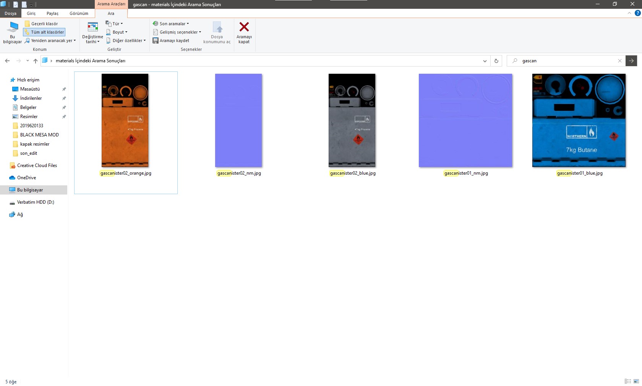
Task: Select Geçerli klasör search scope
Action: coord(41,24)
